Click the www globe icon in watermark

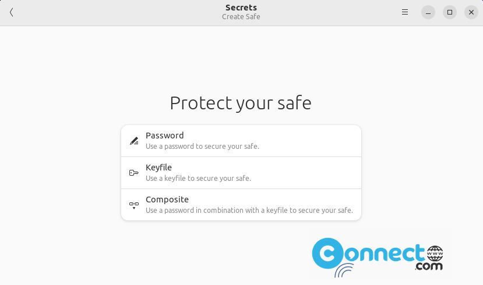435,254
